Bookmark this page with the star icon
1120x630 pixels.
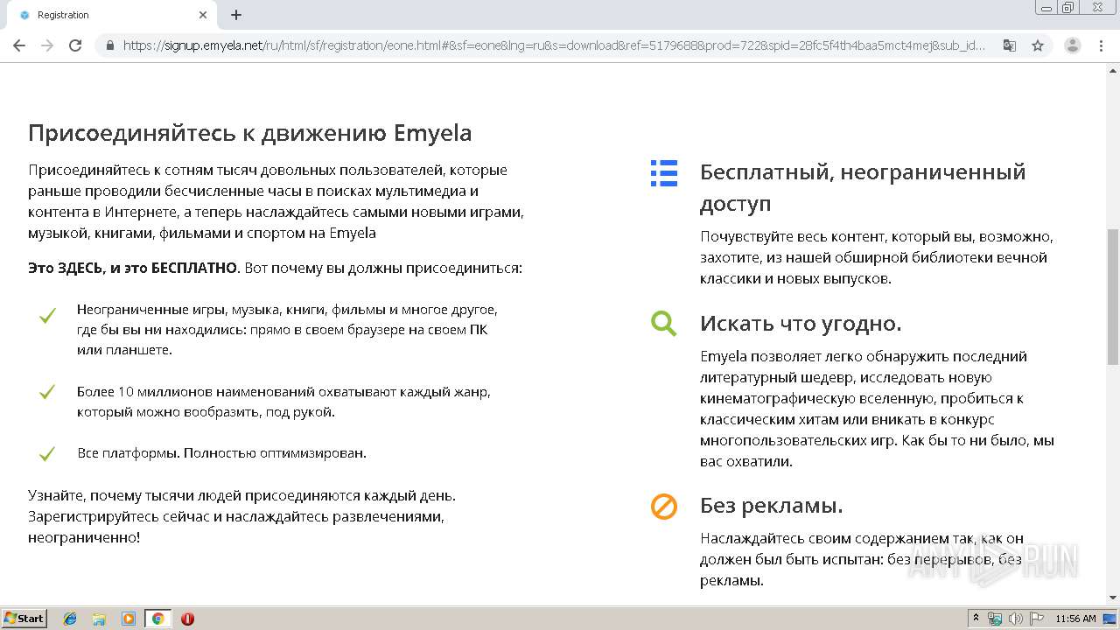coord(1038,45)
